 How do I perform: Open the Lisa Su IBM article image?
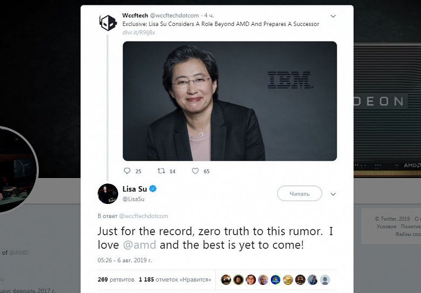pyautogui.click(x=230, y=101)
